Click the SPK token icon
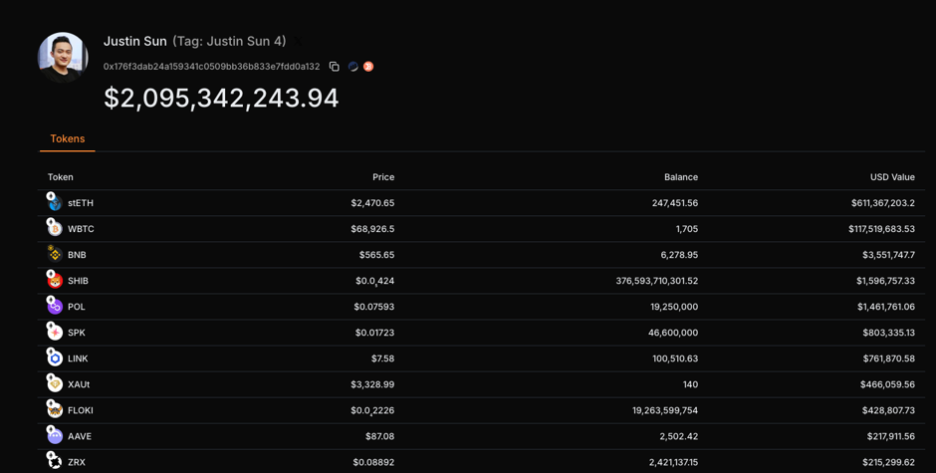936x473 pixels. [55, 333]
